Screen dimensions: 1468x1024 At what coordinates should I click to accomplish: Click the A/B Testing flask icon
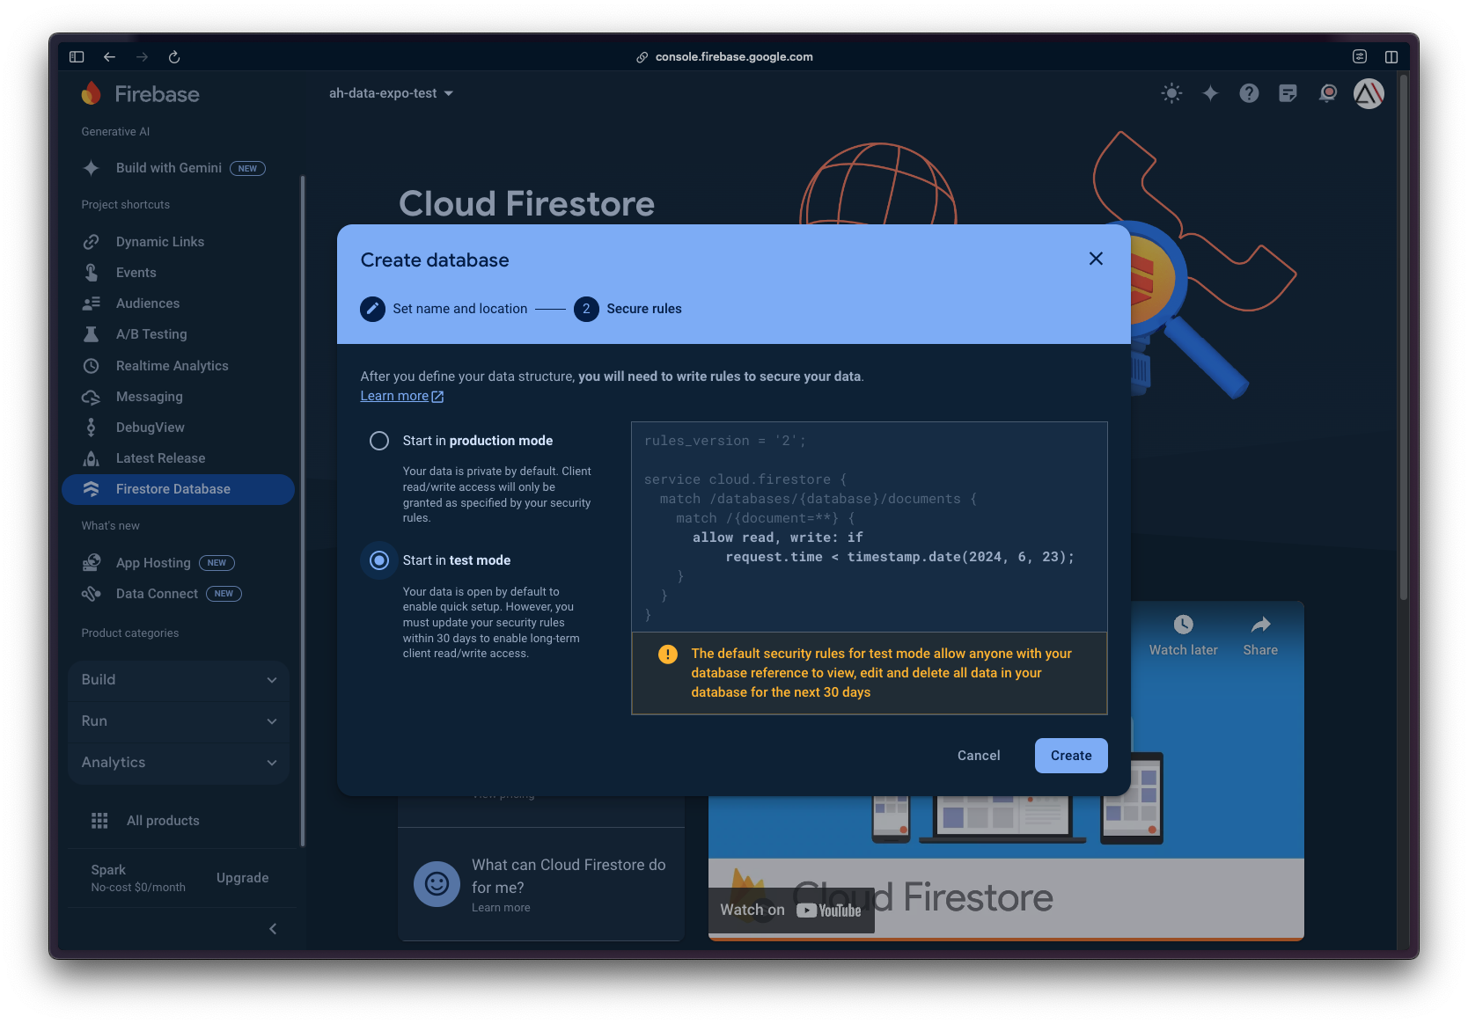tap(91, 334)
